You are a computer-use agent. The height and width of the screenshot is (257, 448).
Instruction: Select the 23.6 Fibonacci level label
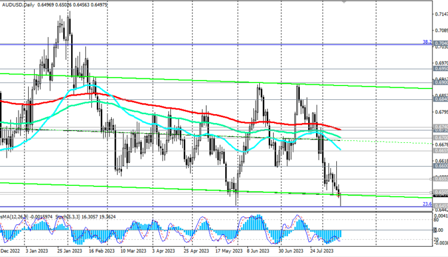(x=426, y=204)
